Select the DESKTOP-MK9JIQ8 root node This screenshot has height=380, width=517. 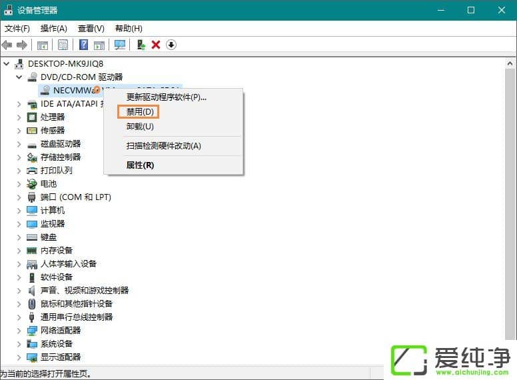coord(65,64)
